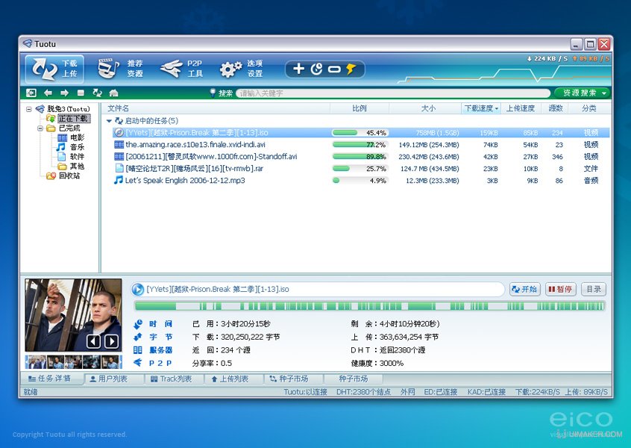This screenshot has width=631, height=448.
Task: Sort by the 源数 column header
Action: pos(556,108)
